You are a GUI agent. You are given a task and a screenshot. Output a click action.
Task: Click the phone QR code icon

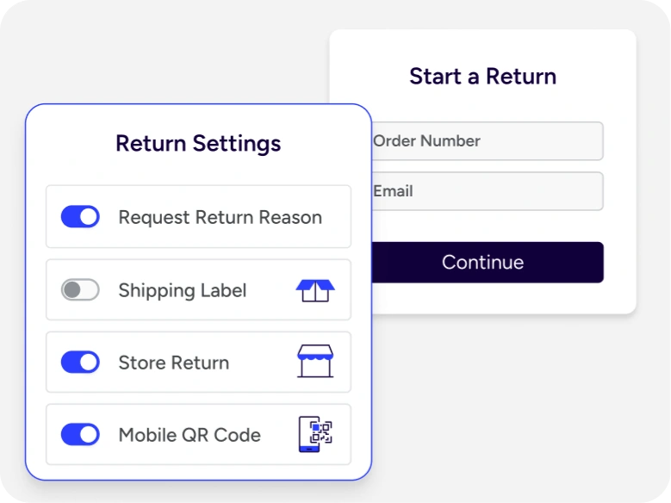pyautogui.click(x=314, y=434)
